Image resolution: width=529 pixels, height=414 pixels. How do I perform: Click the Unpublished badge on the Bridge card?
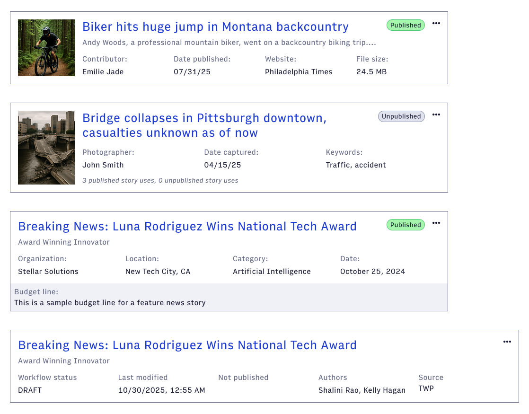[401, 116]
